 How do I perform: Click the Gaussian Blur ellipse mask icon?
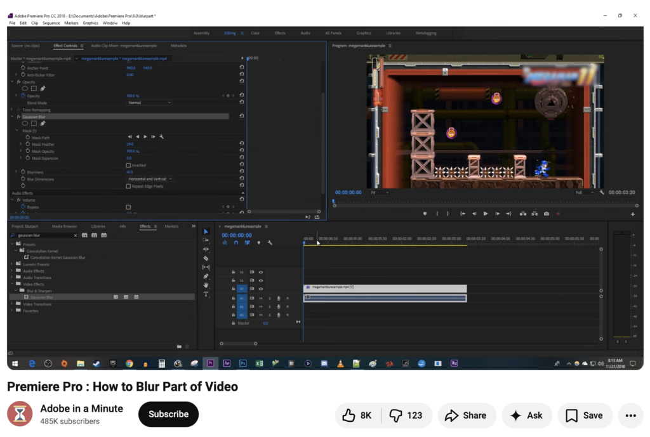25,124
